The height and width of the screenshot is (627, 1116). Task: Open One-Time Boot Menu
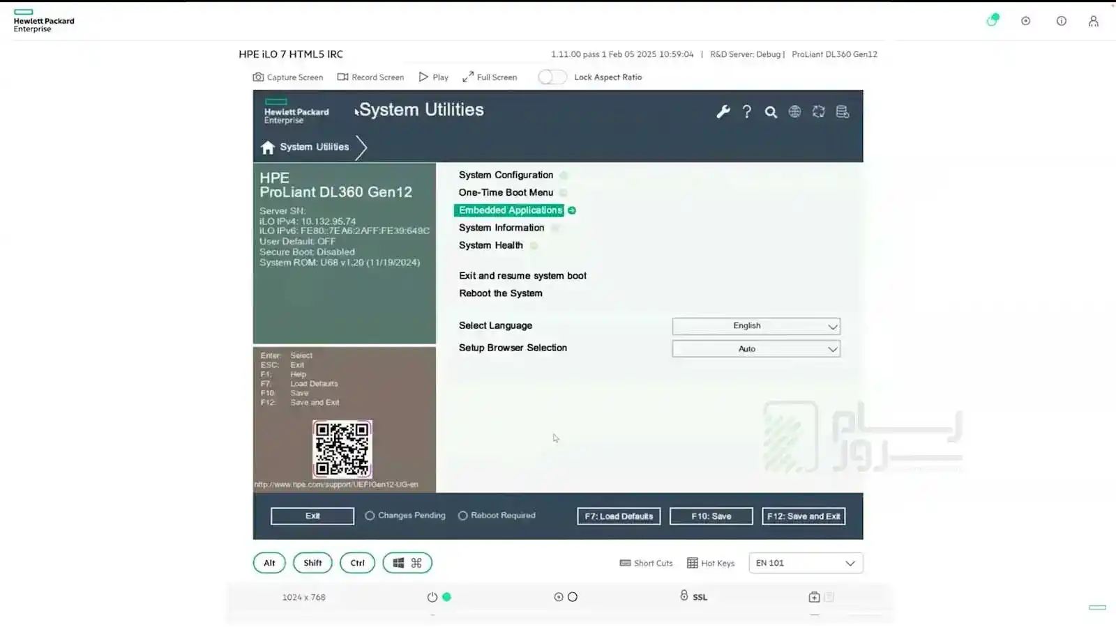(506, 192)
